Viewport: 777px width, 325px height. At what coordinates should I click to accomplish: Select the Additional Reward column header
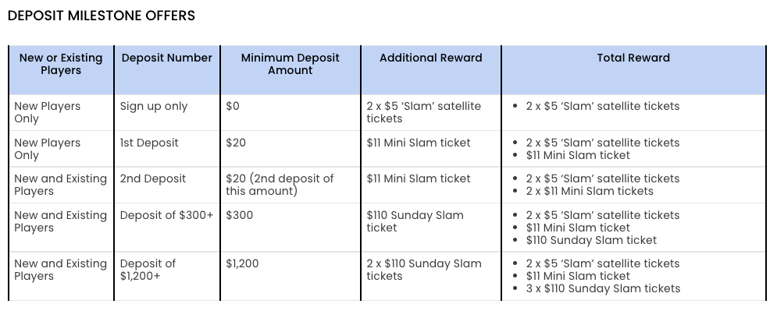tap(430, 58)
